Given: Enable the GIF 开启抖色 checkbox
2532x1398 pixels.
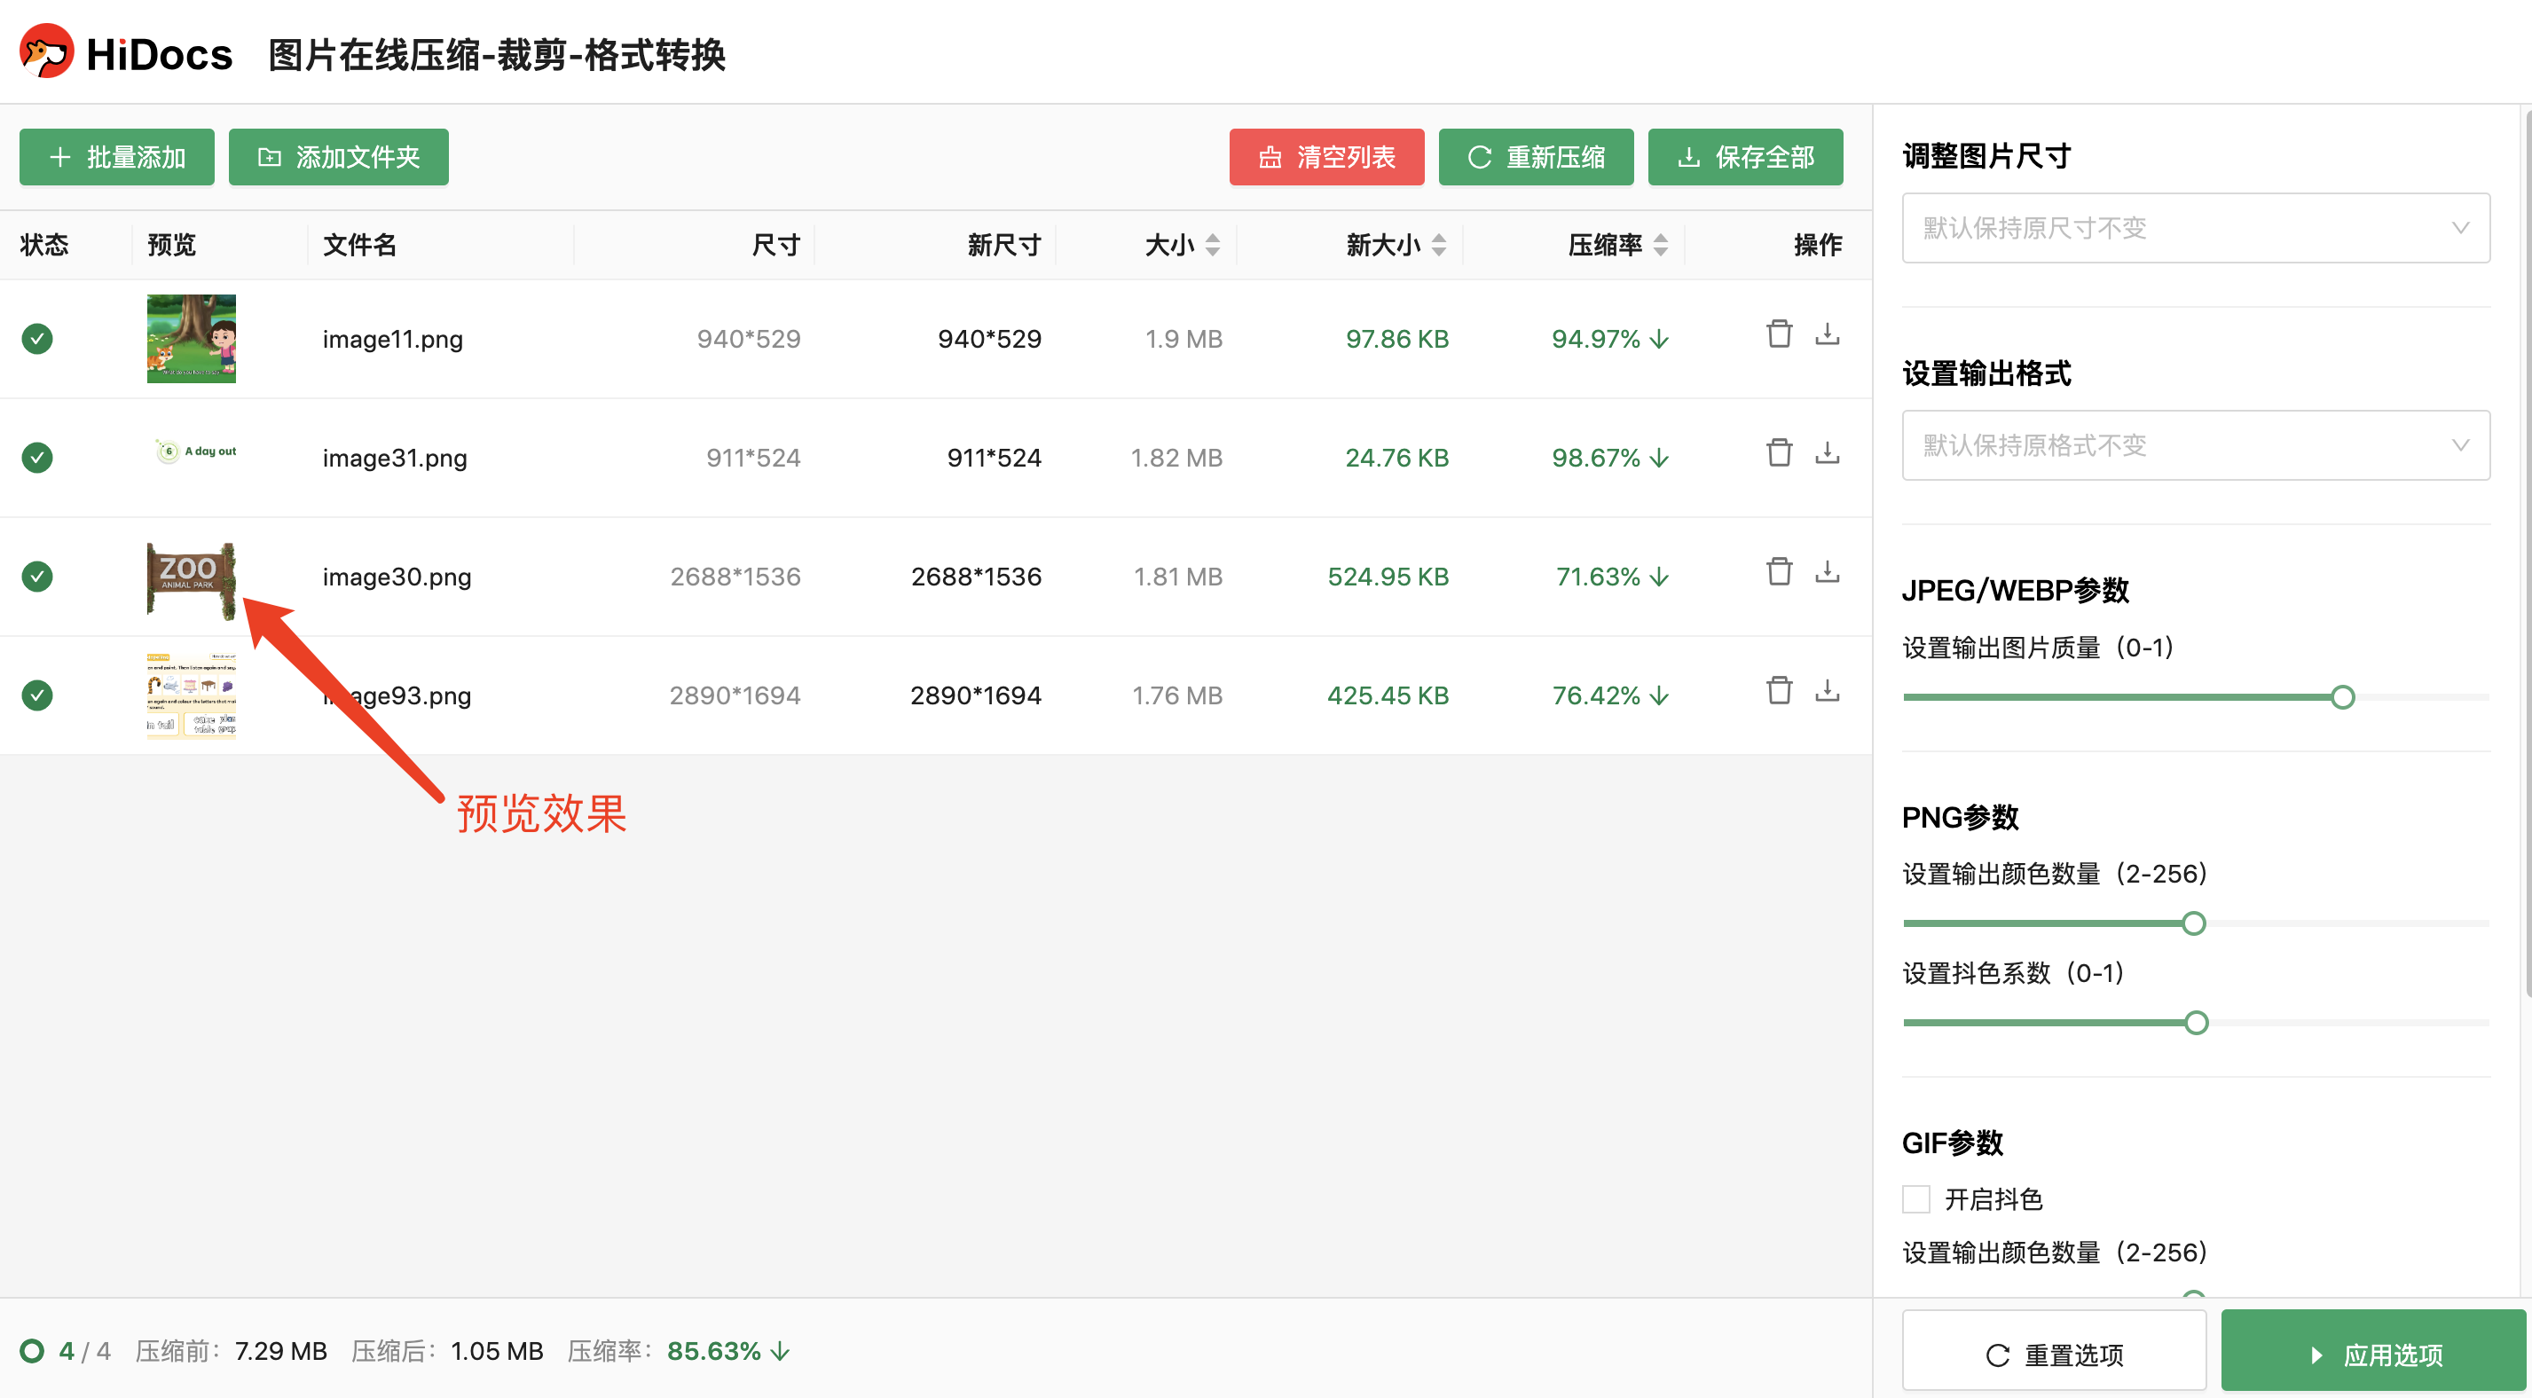Looking at the screenshot, I should click(1915, 1198).
